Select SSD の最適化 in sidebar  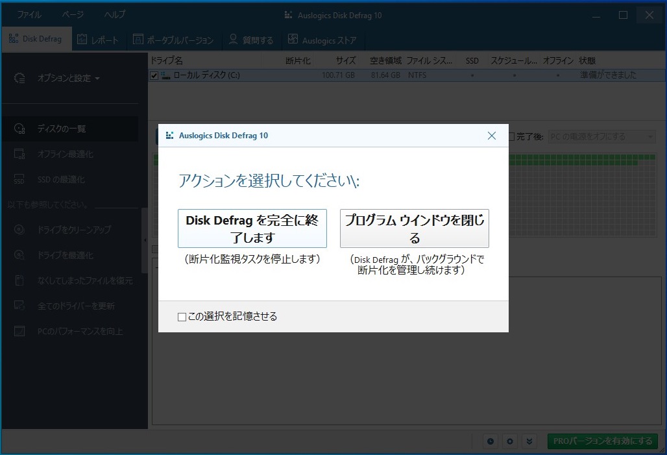[70, 180]
